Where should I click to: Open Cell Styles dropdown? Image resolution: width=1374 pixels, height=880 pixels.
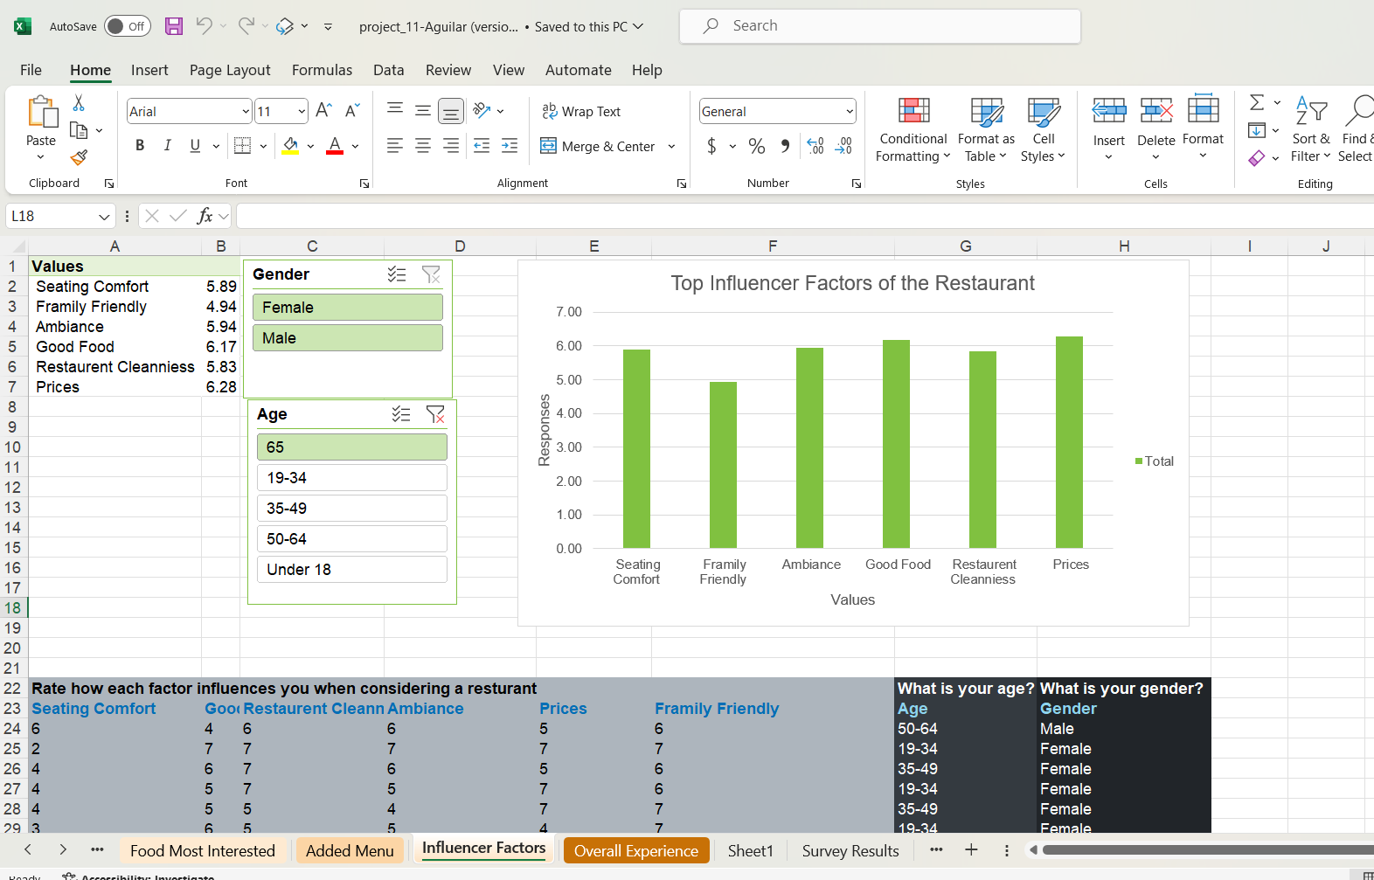[1043, 130]
